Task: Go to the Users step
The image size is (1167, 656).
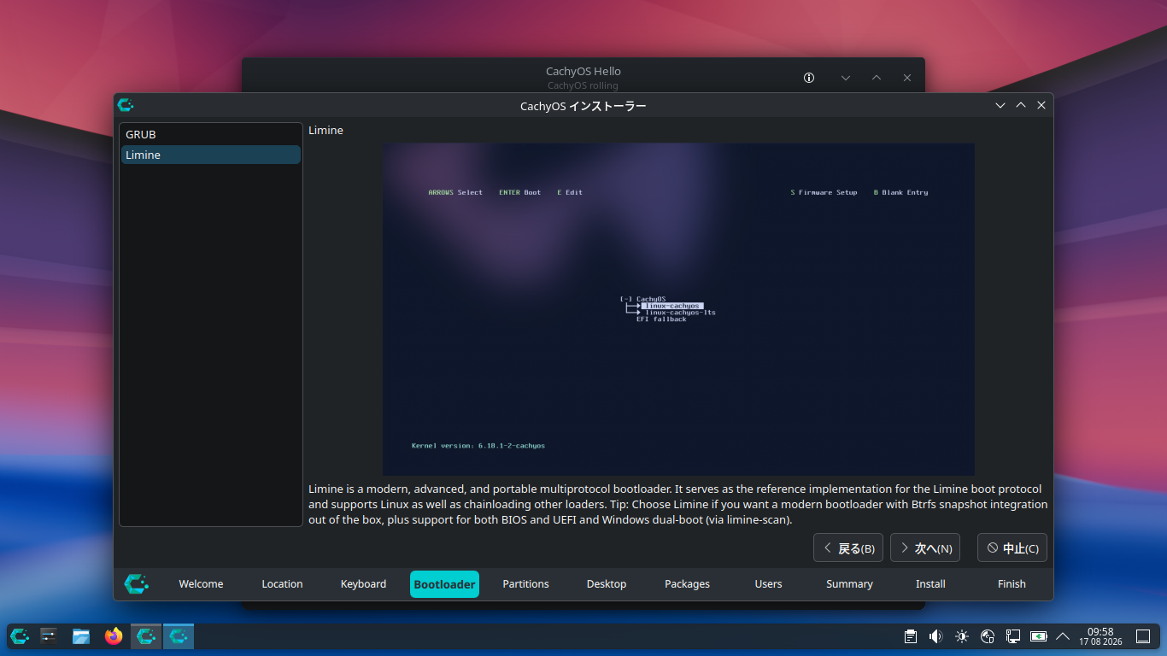Action: (768, 584)
